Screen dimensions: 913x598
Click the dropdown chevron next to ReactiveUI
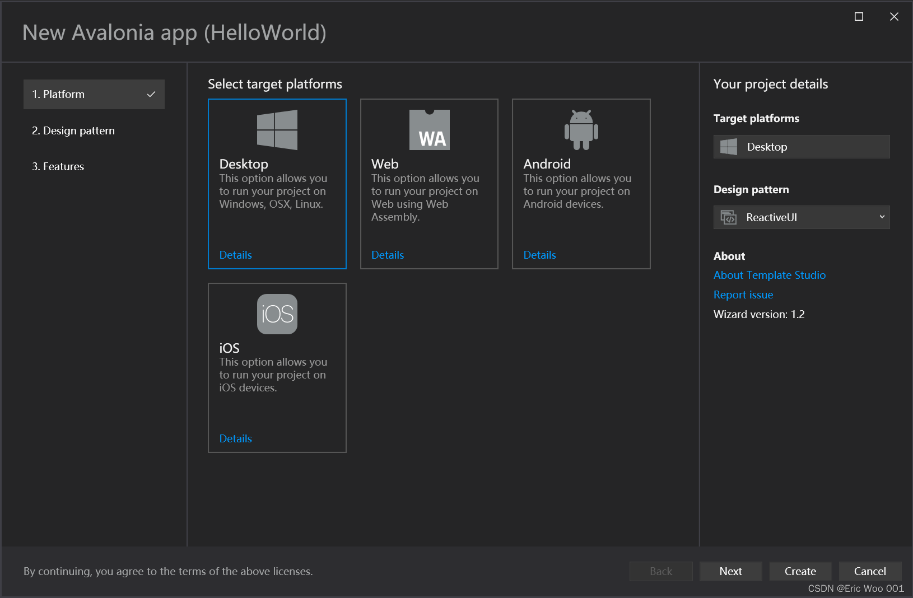click(882, 217)
